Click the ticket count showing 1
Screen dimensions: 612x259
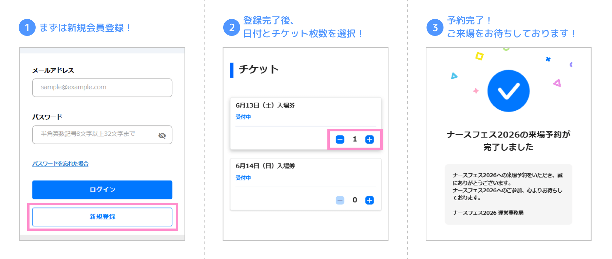click(355, 139)
